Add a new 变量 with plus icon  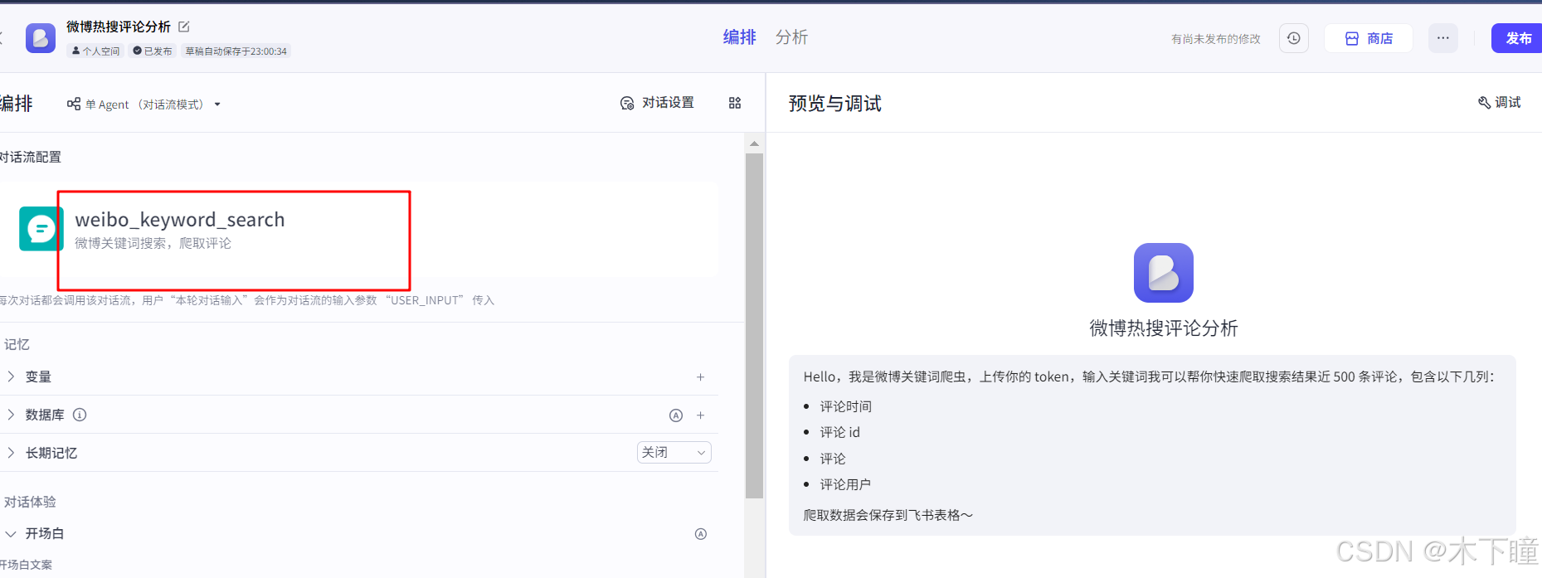pyautogui.click(x=701, y=377)
